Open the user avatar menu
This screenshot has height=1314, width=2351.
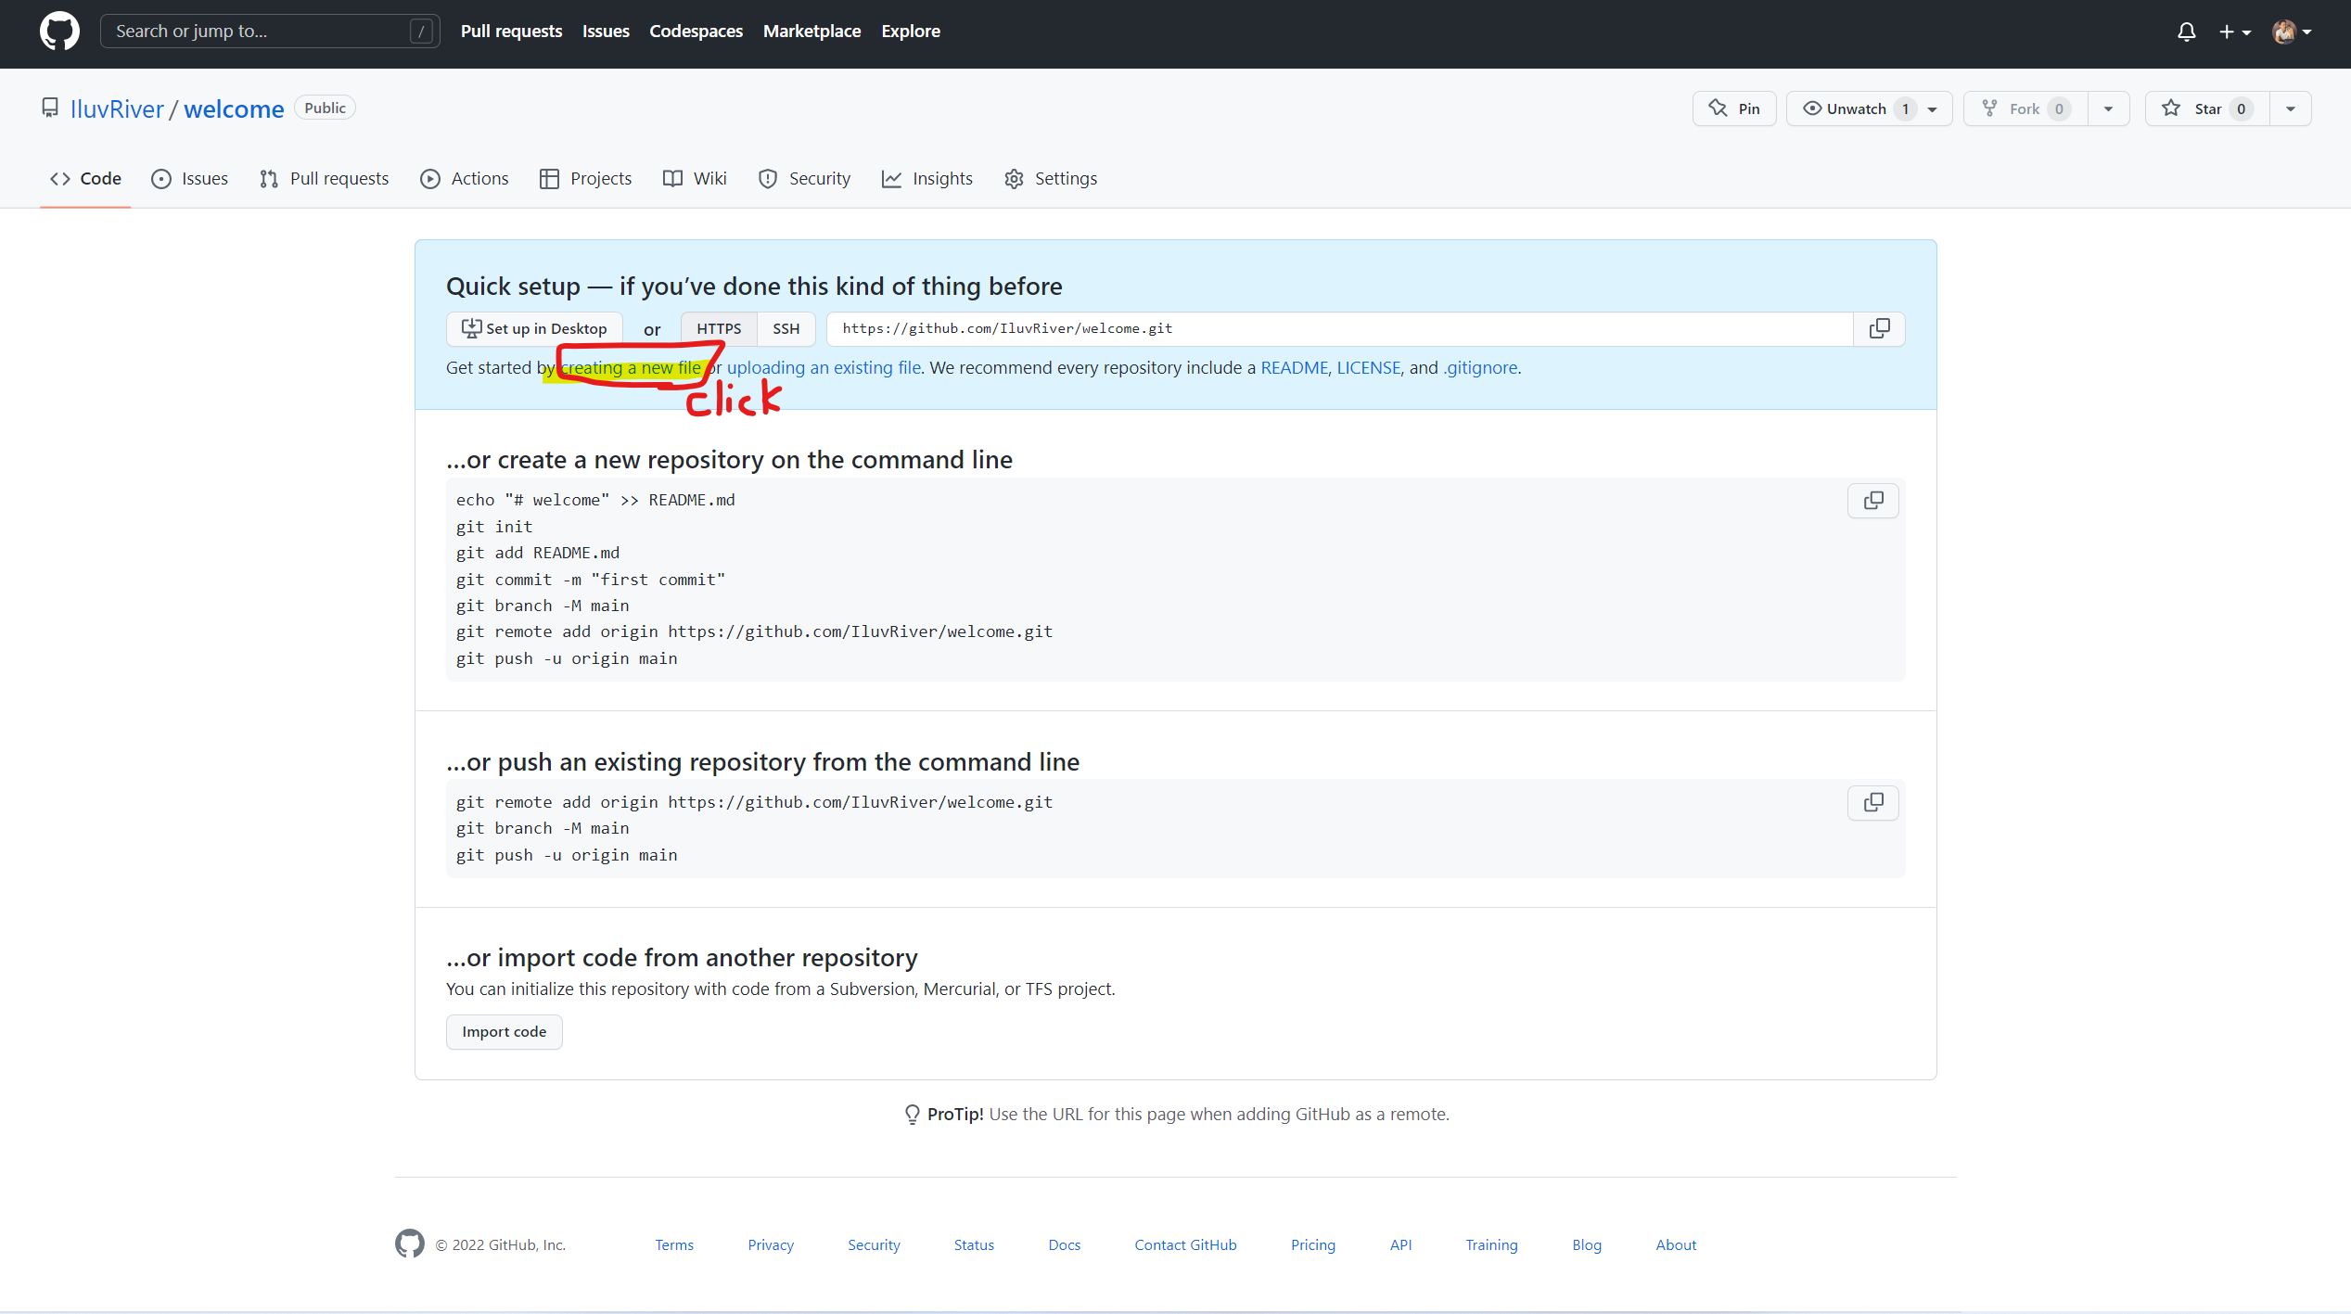[2292, 32]
